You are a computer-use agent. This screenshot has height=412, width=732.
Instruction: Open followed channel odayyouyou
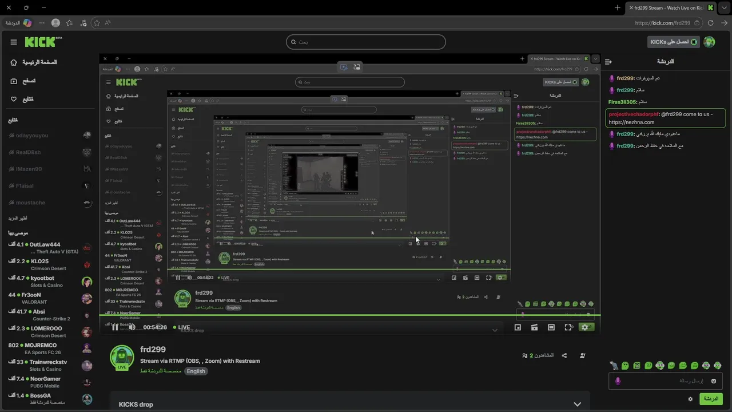49,136
